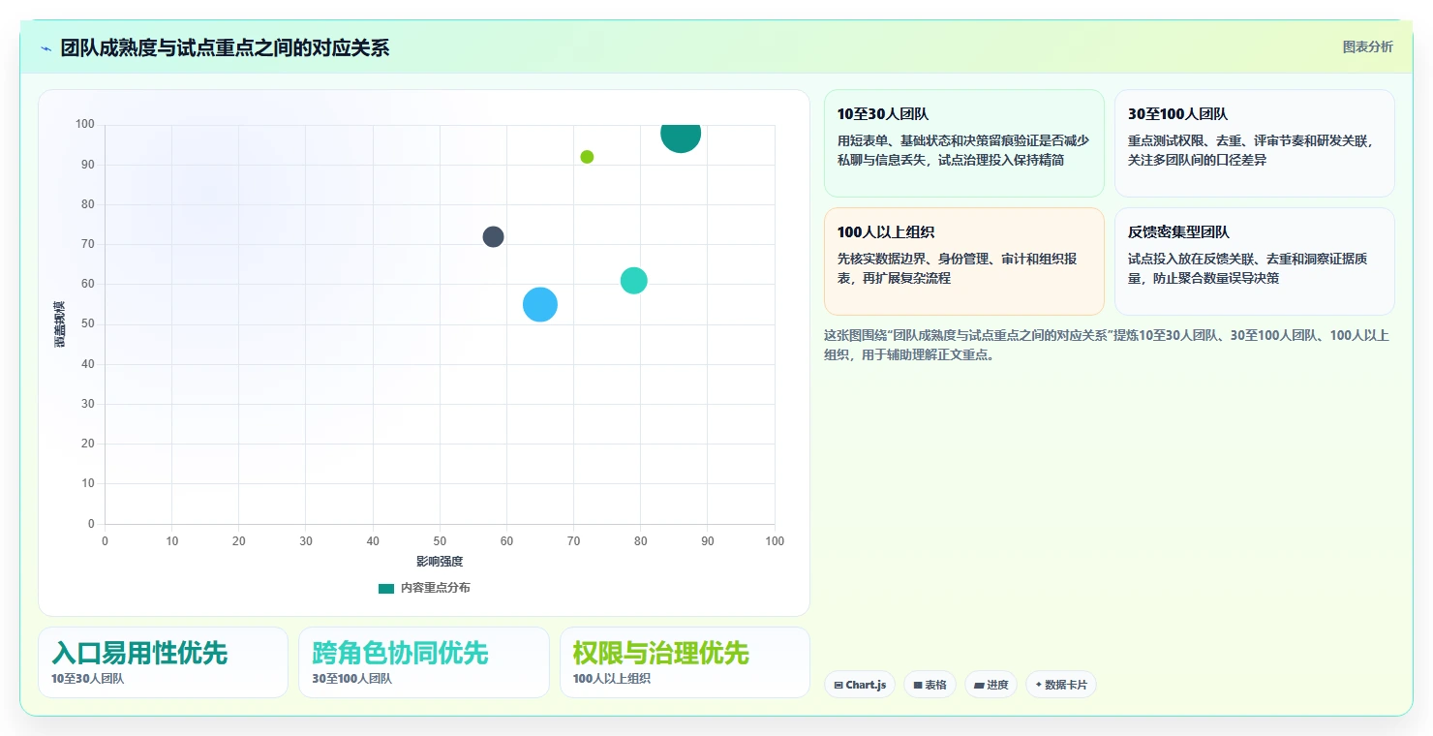The image size is (1433, 736).
Task: Click the 100 tick on x-axis
Action: tap(775, 541)
